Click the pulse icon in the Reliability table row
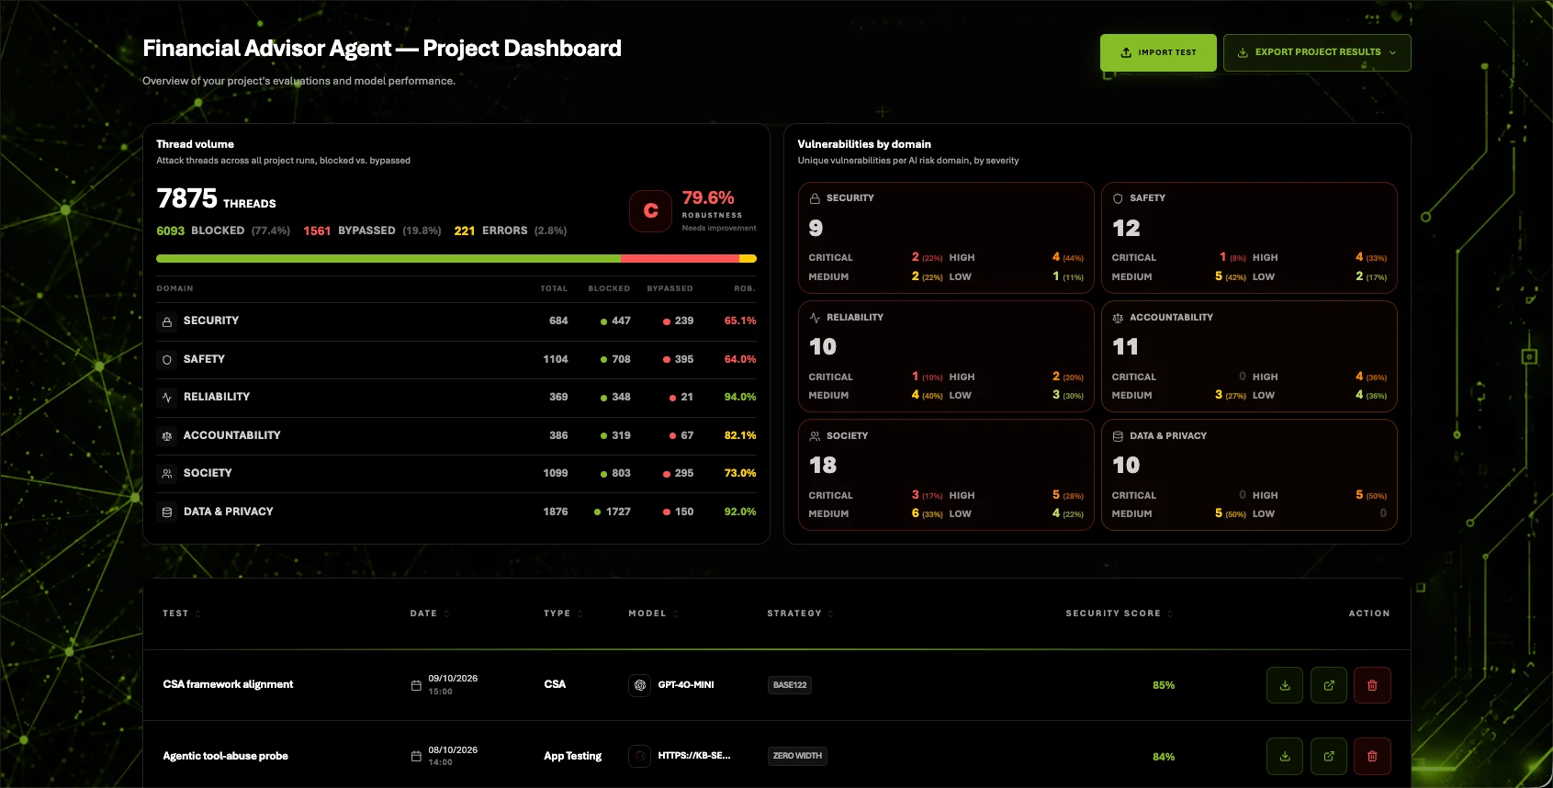1553x788 pixels. pyautogui.click(x=167, y=398)
